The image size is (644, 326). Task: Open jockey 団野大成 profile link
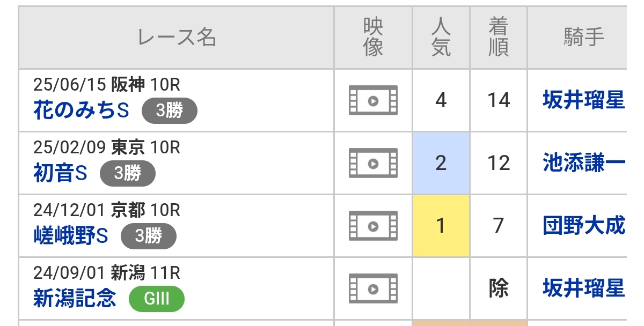click(583, 226)
